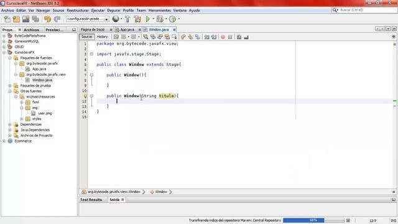This screenshot has width=398, height=224.
Task: Click the New Project toolbar icon
Action: (x=16, y=19)
